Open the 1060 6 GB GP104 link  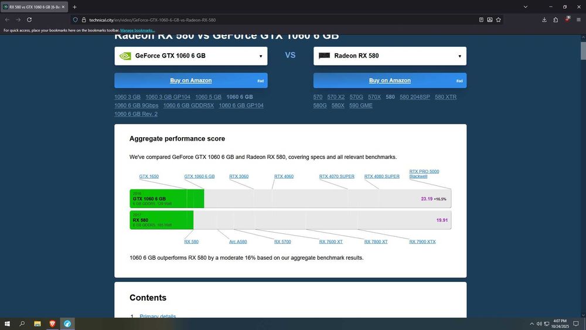[x=241, y=106]
